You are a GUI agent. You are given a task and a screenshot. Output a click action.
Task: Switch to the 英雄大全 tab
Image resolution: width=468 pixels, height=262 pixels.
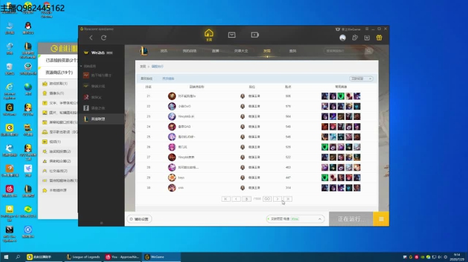pos(241,51)
